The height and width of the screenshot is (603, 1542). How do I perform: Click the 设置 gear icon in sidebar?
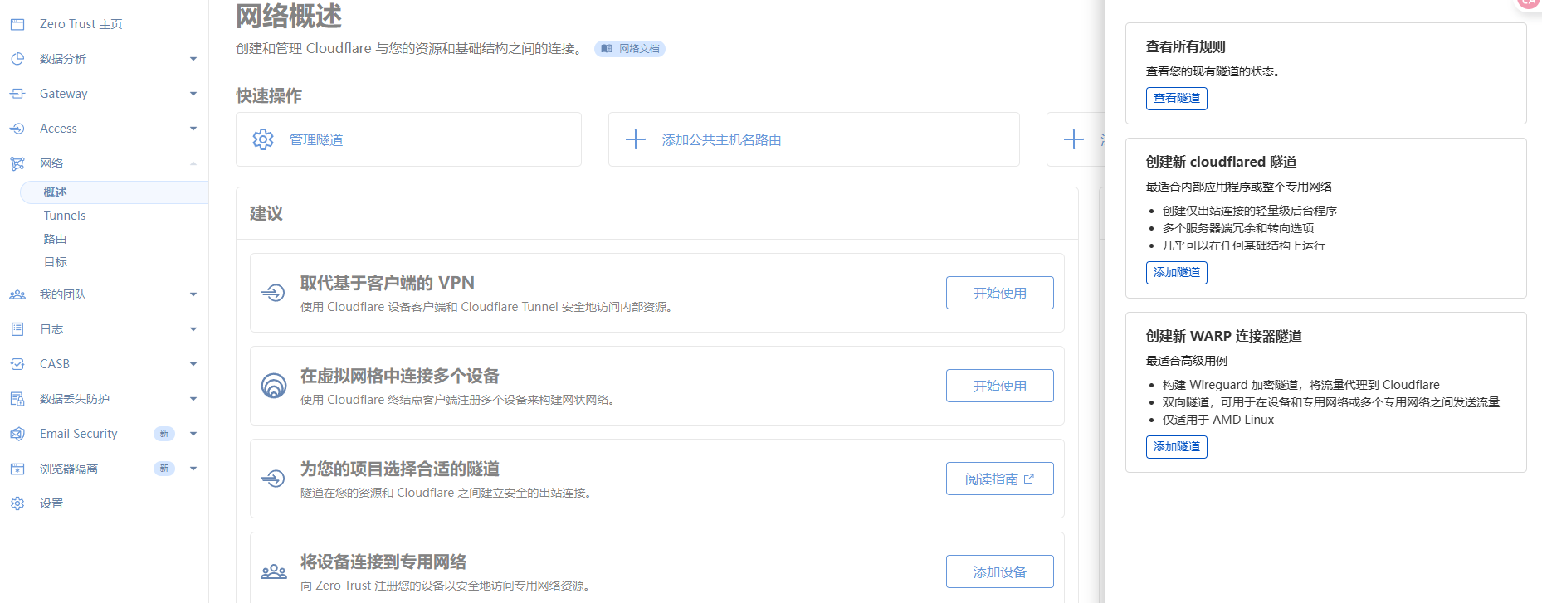[17, 503]
